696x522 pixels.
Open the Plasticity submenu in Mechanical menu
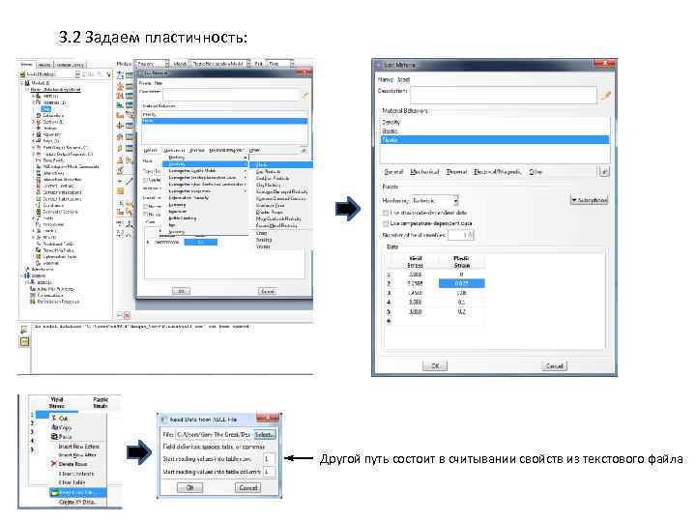[206, 164]
